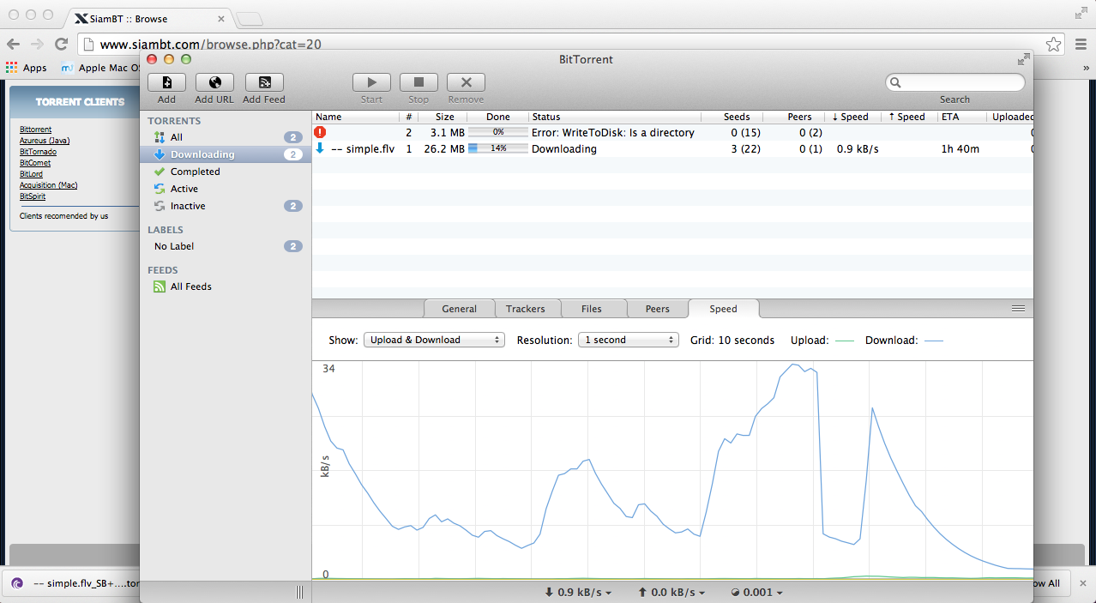
Task: Open the BitLord link on SiamBT page
Action: [32, 174]
